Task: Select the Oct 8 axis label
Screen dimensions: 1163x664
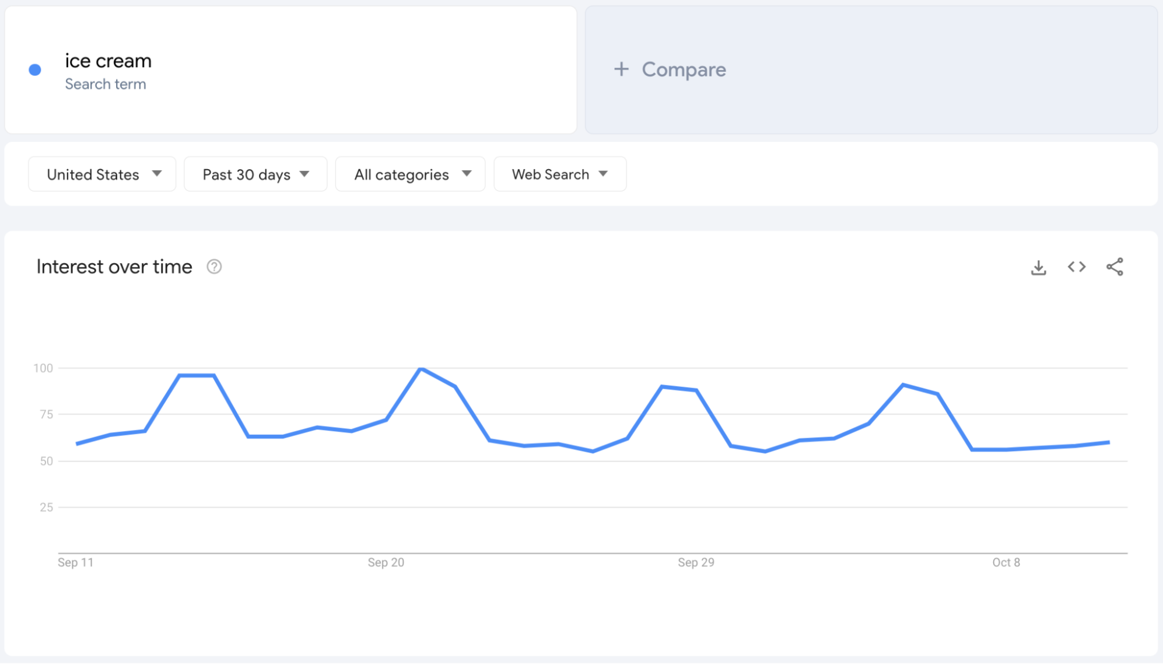Action: tap(1006, 562)
